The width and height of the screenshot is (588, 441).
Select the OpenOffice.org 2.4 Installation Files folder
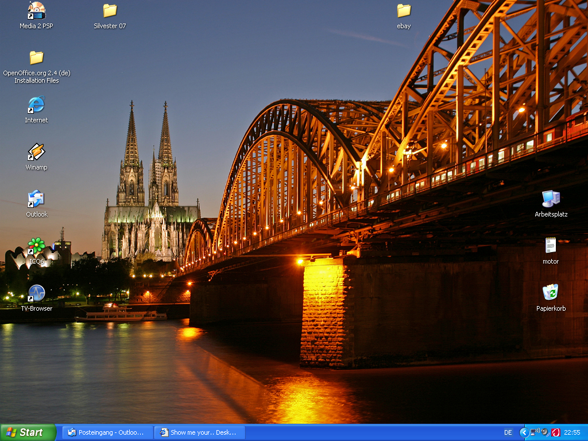[36, 58]
